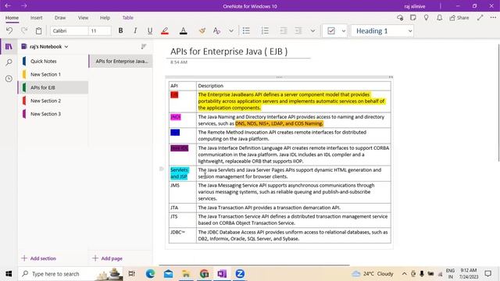The width and height of the screenshot is (500, 281).
Task: Go forward with the forward arrow
Action: click(x=24, y=5)
